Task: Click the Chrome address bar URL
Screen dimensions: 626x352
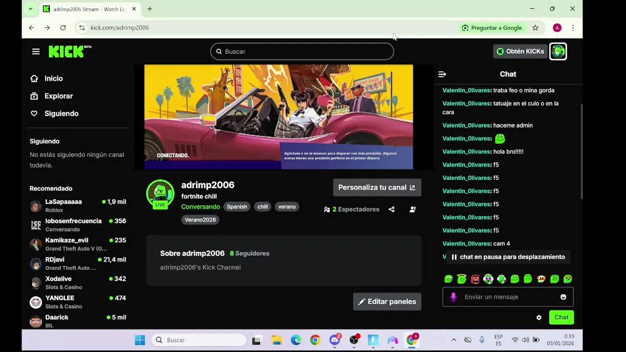Action: point(120,28)
